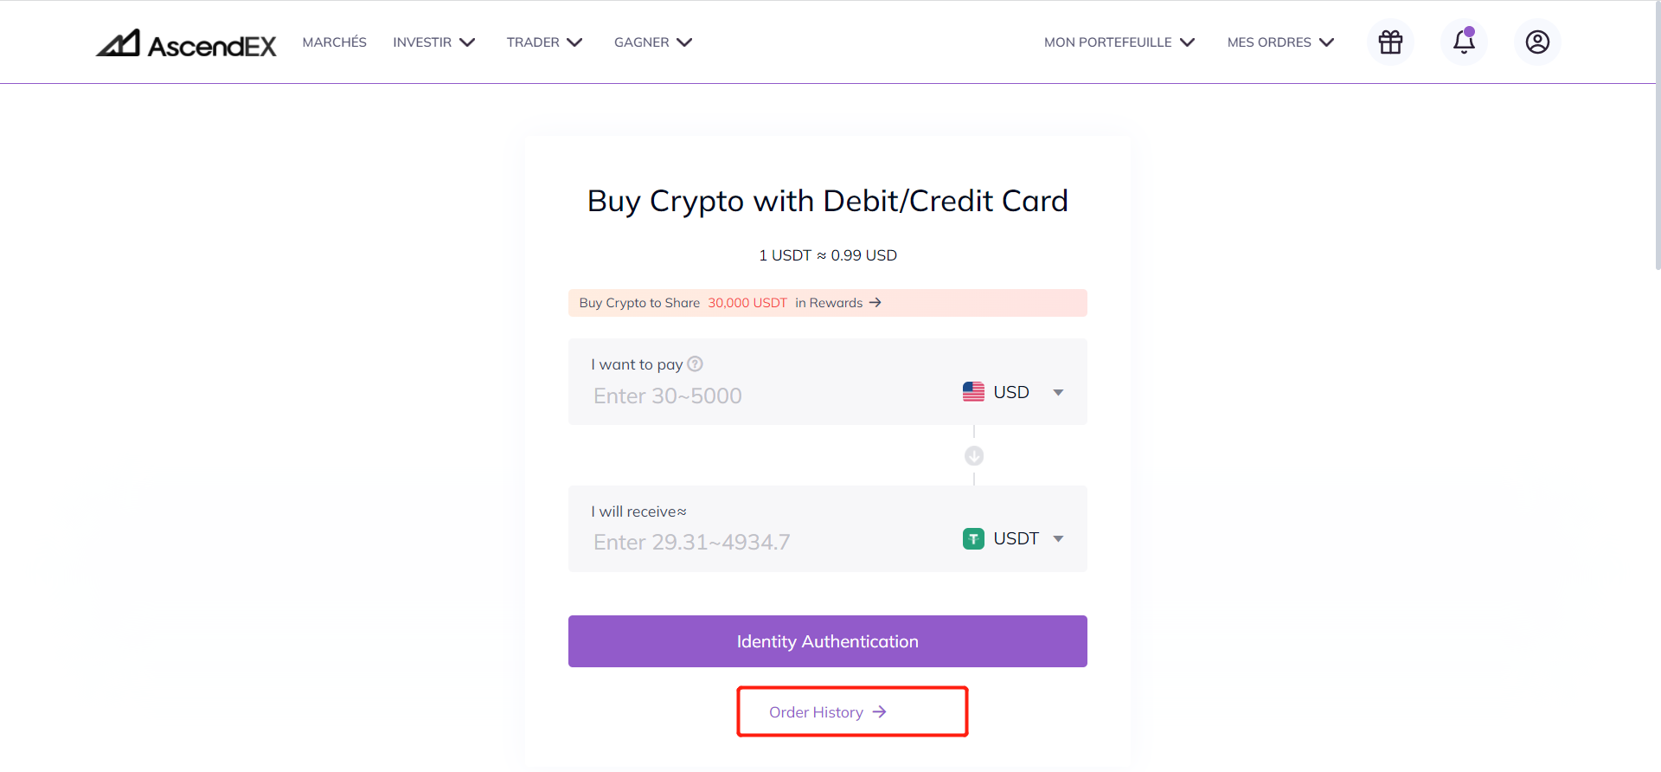Screen dimensions: 1661x772
Task: Click the help icon beside 'I want to pay'
Action: [x=695, y=364]
